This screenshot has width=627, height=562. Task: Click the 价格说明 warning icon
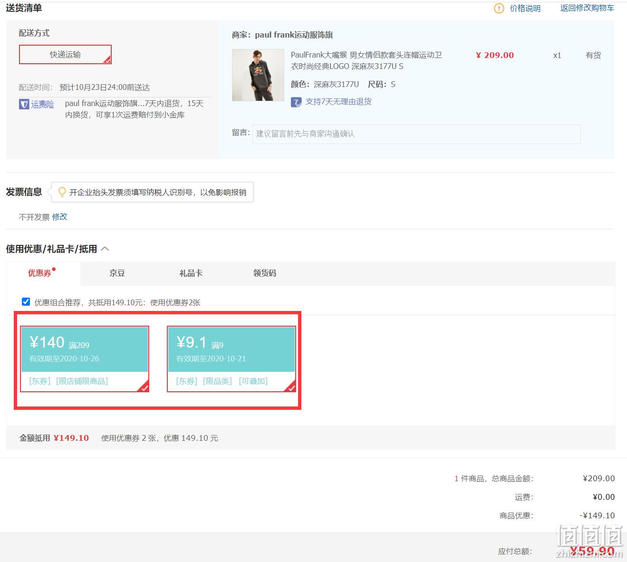coord(499,8)
